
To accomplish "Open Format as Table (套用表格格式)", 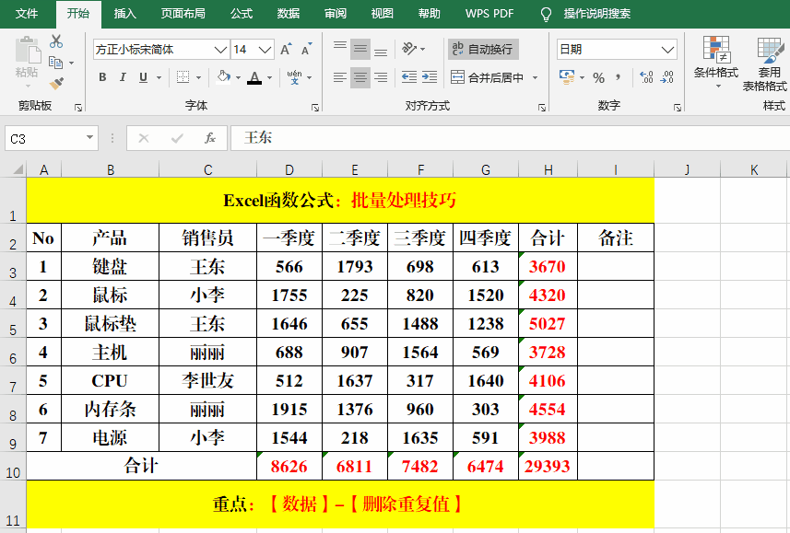I will [766, 63].
